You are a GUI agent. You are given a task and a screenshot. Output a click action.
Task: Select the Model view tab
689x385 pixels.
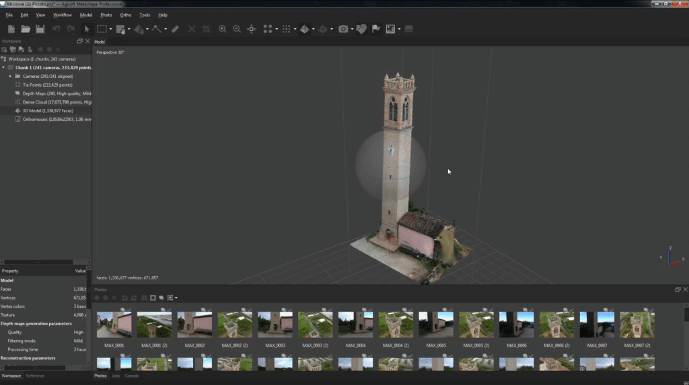click(x=100, y=42)
